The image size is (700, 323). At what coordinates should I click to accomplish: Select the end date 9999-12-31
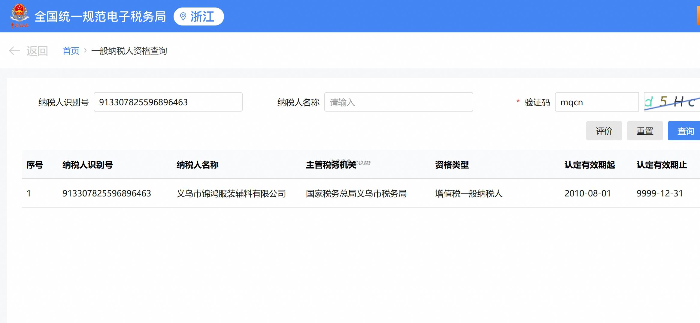[660, 193]
